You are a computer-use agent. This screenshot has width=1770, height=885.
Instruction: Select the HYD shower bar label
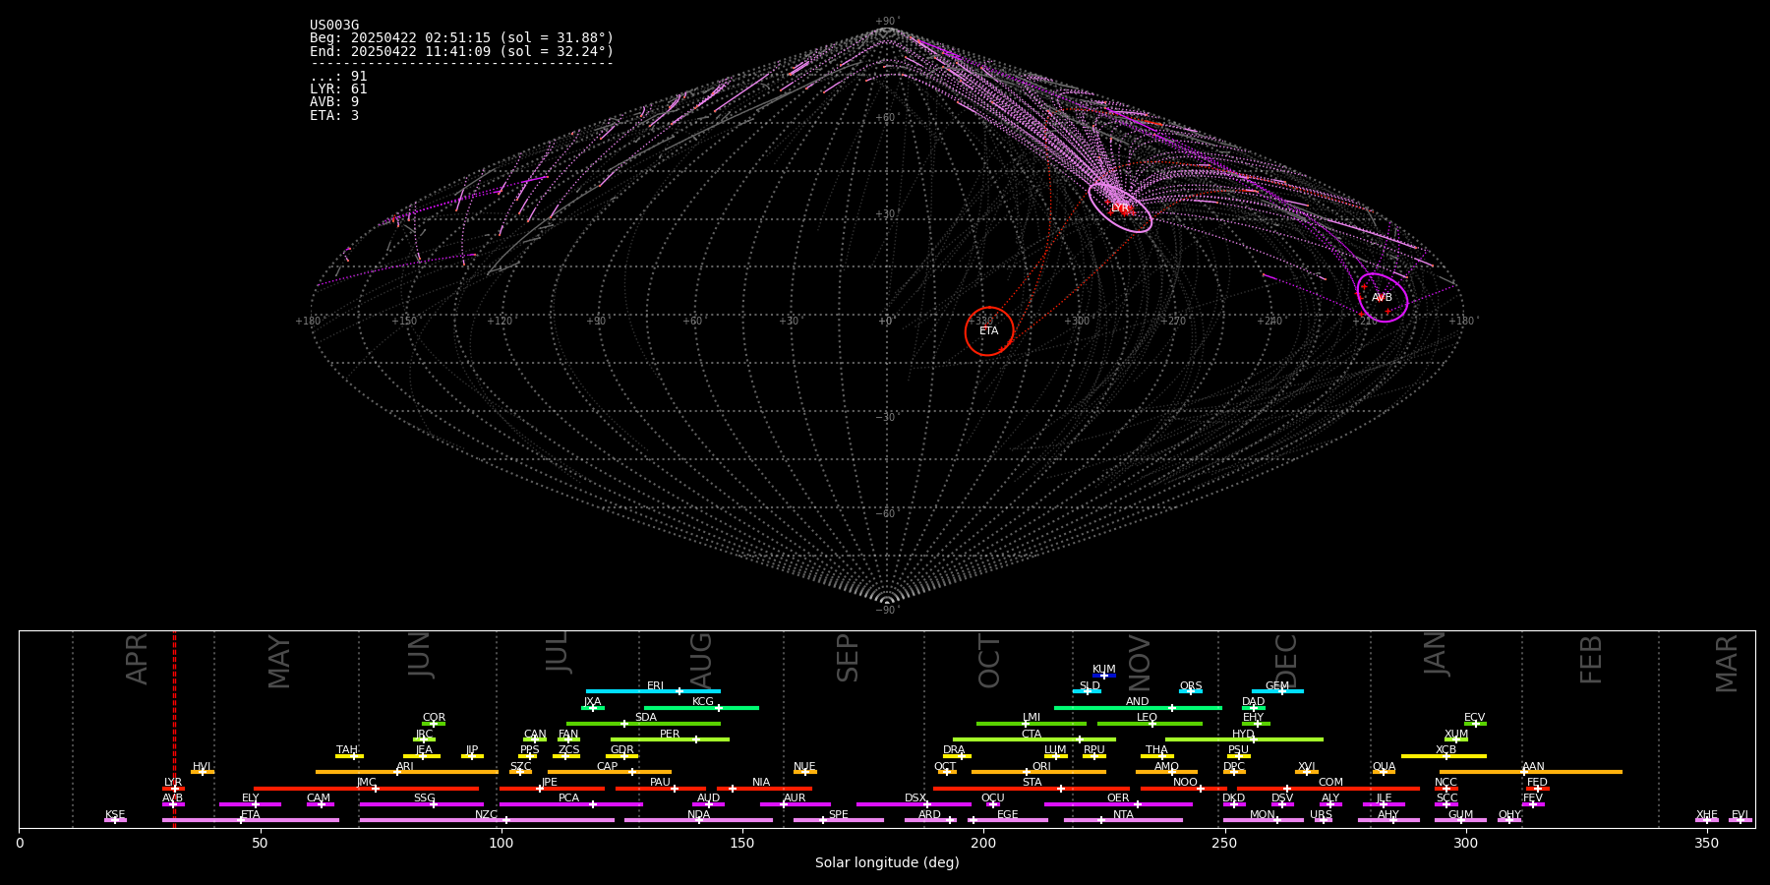point(1244,735)
